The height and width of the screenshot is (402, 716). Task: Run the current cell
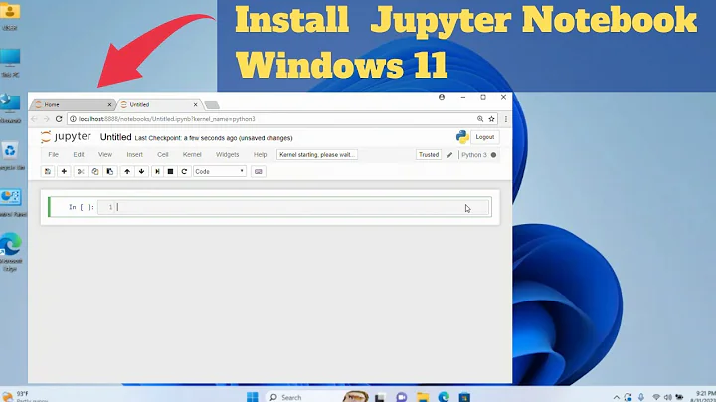pos(157,172)
